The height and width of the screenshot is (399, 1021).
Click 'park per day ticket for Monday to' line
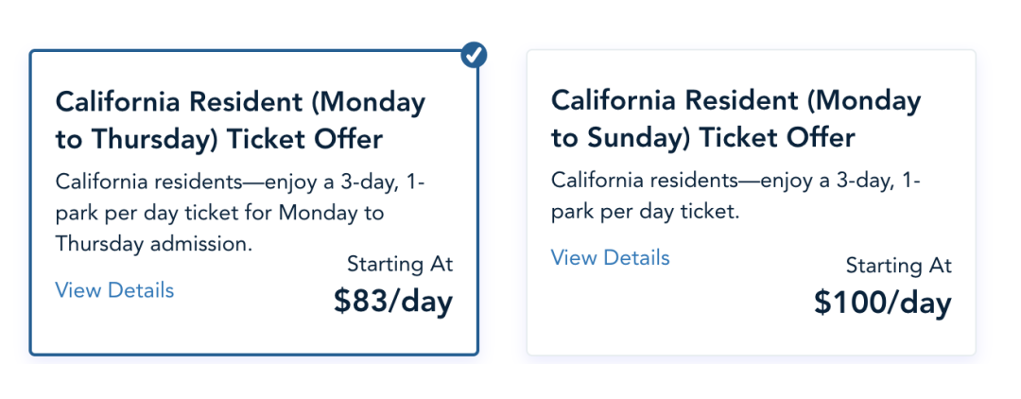[x=219, y=214]
